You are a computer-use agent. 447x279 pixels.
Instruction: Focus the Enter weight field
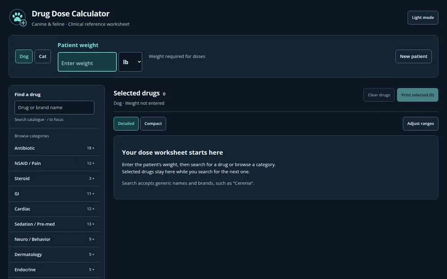tap(87, 62)
